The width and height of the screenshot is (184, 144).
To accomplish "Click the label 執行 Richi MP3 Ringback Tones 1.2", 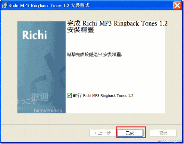I will point(103,95).
